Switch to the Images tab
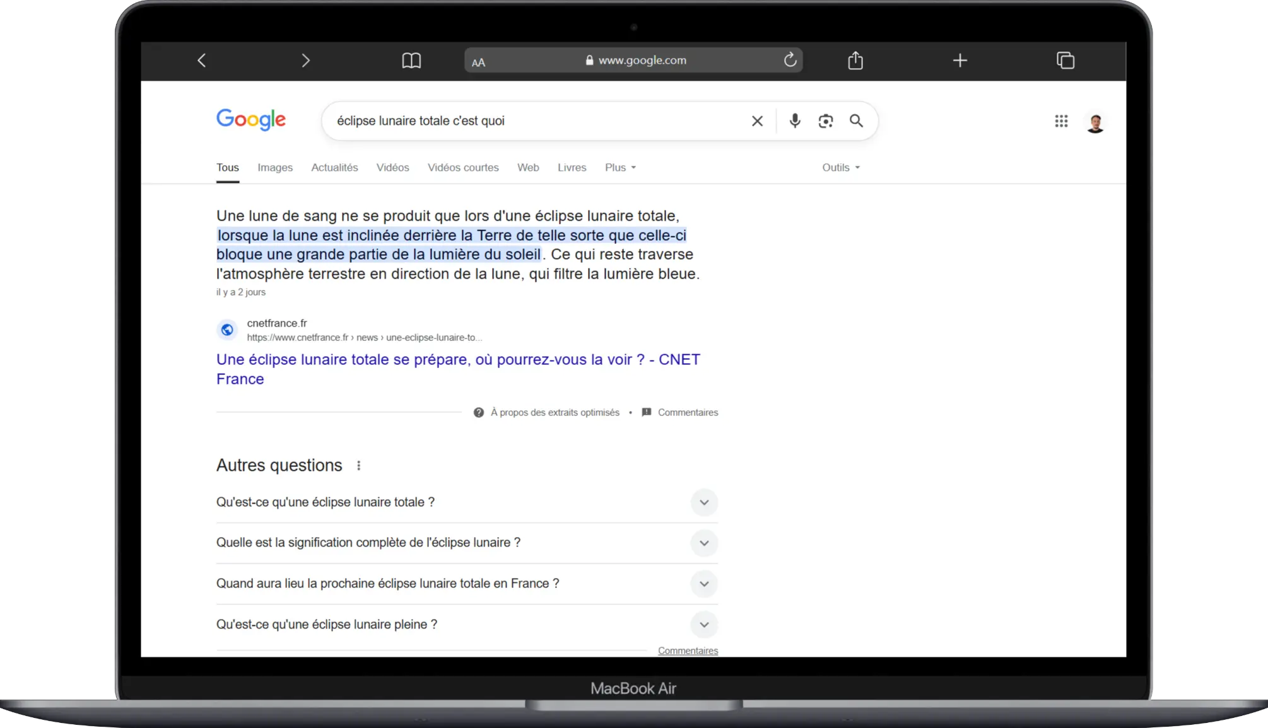 pos(275,168)
